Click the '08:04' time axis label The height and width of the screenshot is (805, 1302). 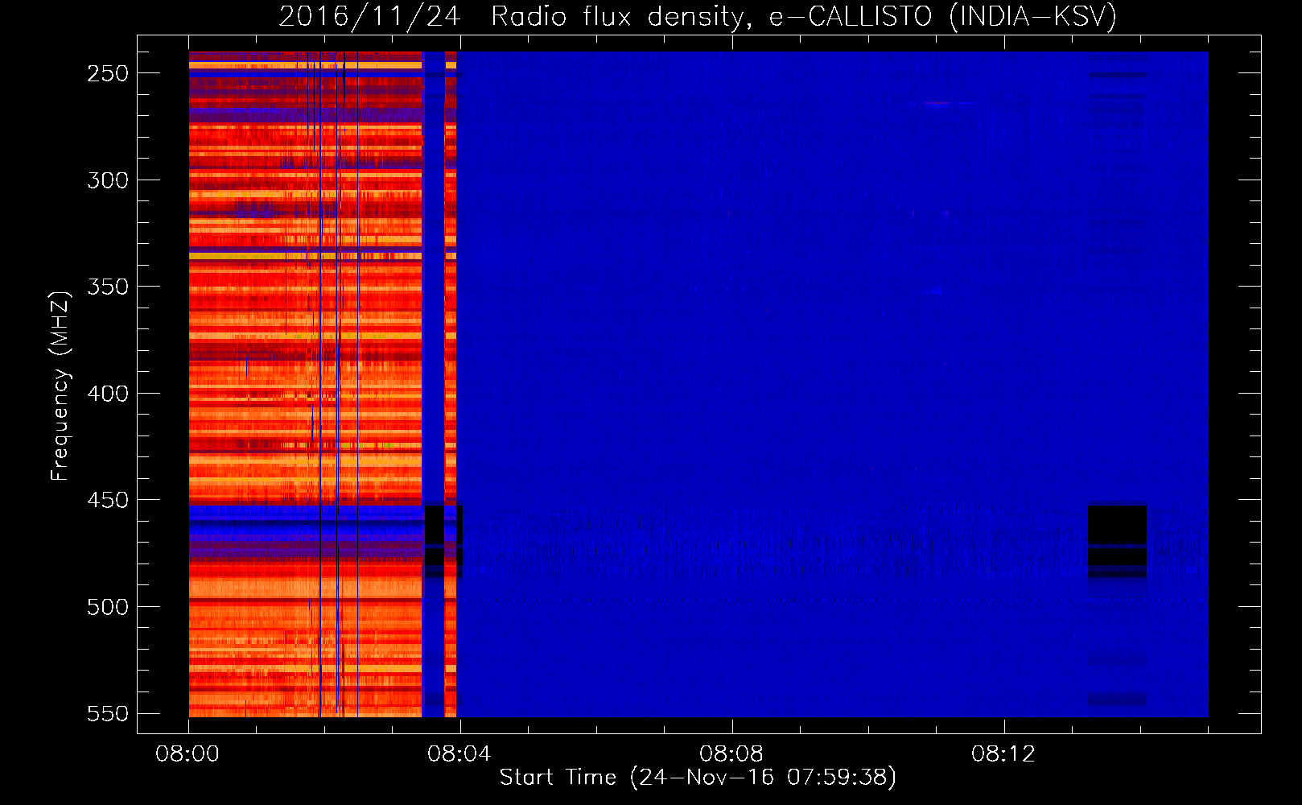459,754
